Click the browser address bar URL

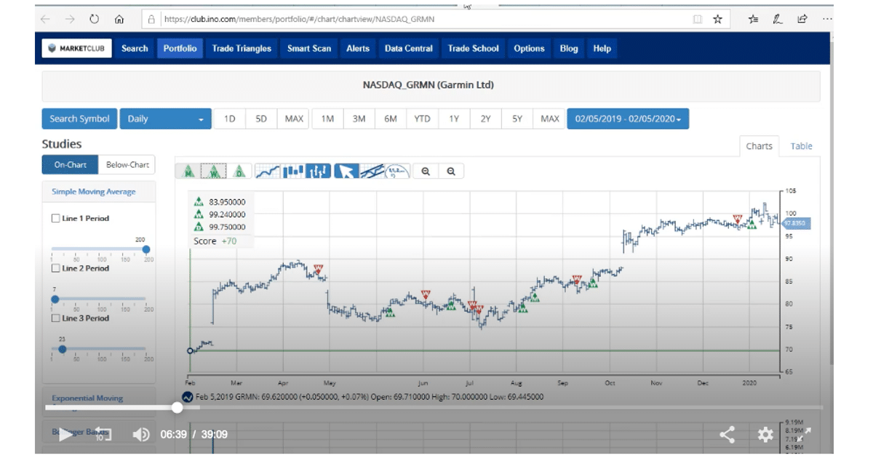[x=299, y=20]
